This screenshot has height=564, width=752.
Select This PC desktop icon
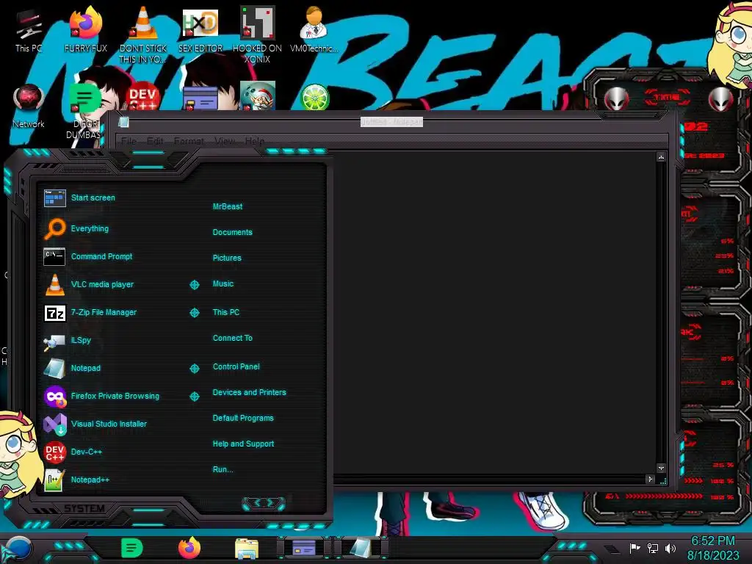[x=29, y=31]
